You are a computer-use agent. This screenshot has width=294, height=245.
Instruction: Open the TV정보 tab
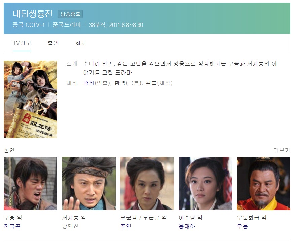pos(22,43)
